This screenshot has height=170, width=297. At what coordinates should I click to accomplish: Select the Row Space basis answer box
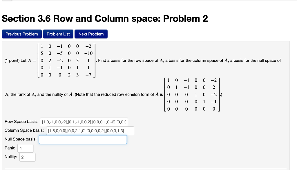pos(84,122)
